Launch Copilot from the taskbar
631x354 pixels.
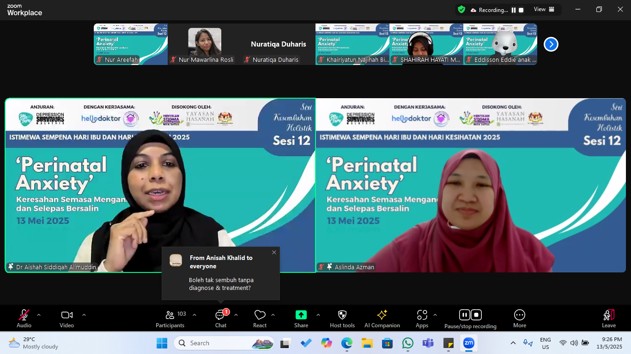[x=327, y=343]
